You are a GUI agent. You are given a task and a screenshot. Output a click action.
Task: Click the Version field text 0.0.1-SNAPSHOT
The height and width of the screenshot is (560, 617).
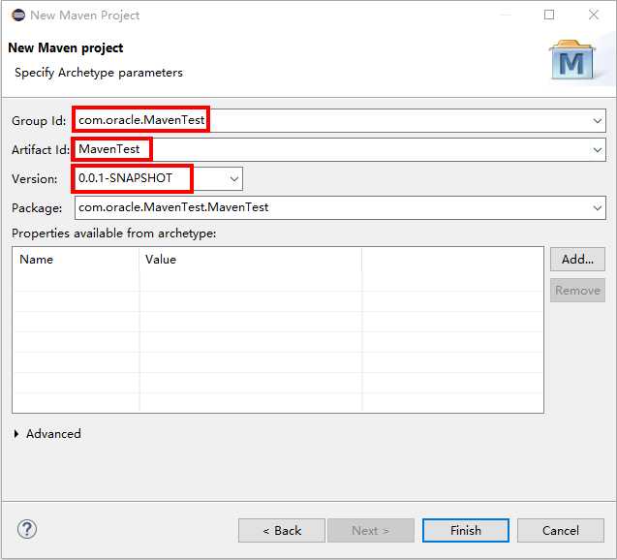(x=125, y=178)
